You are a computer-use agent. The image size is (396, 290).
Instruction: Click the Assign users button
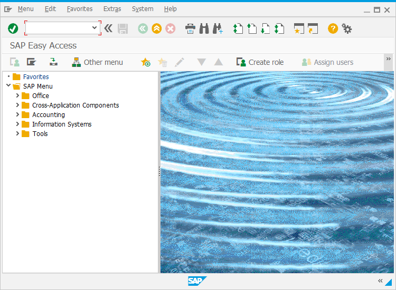[327, 62]
